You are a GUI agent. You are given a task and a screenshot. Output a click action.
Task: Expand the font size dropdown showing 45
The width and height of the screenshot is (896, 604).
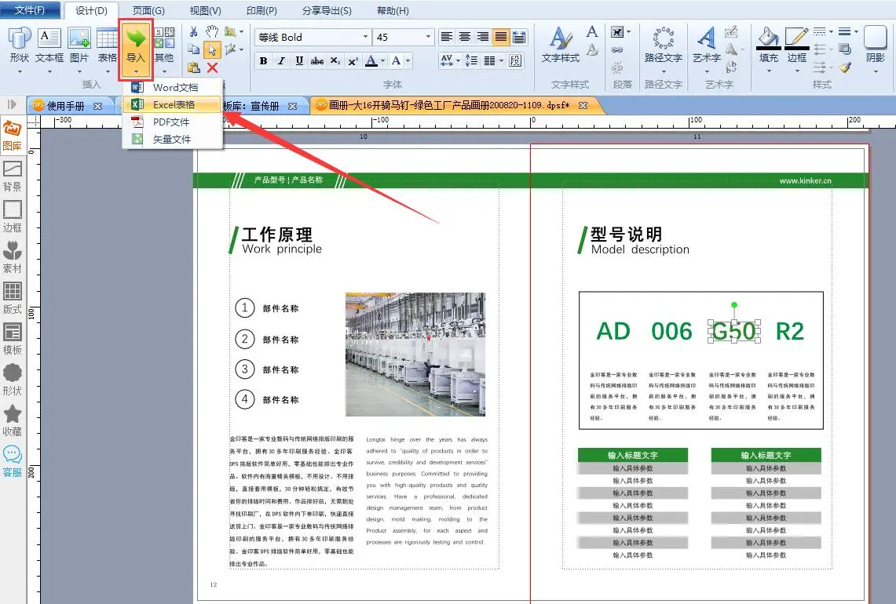click(428, 37)
